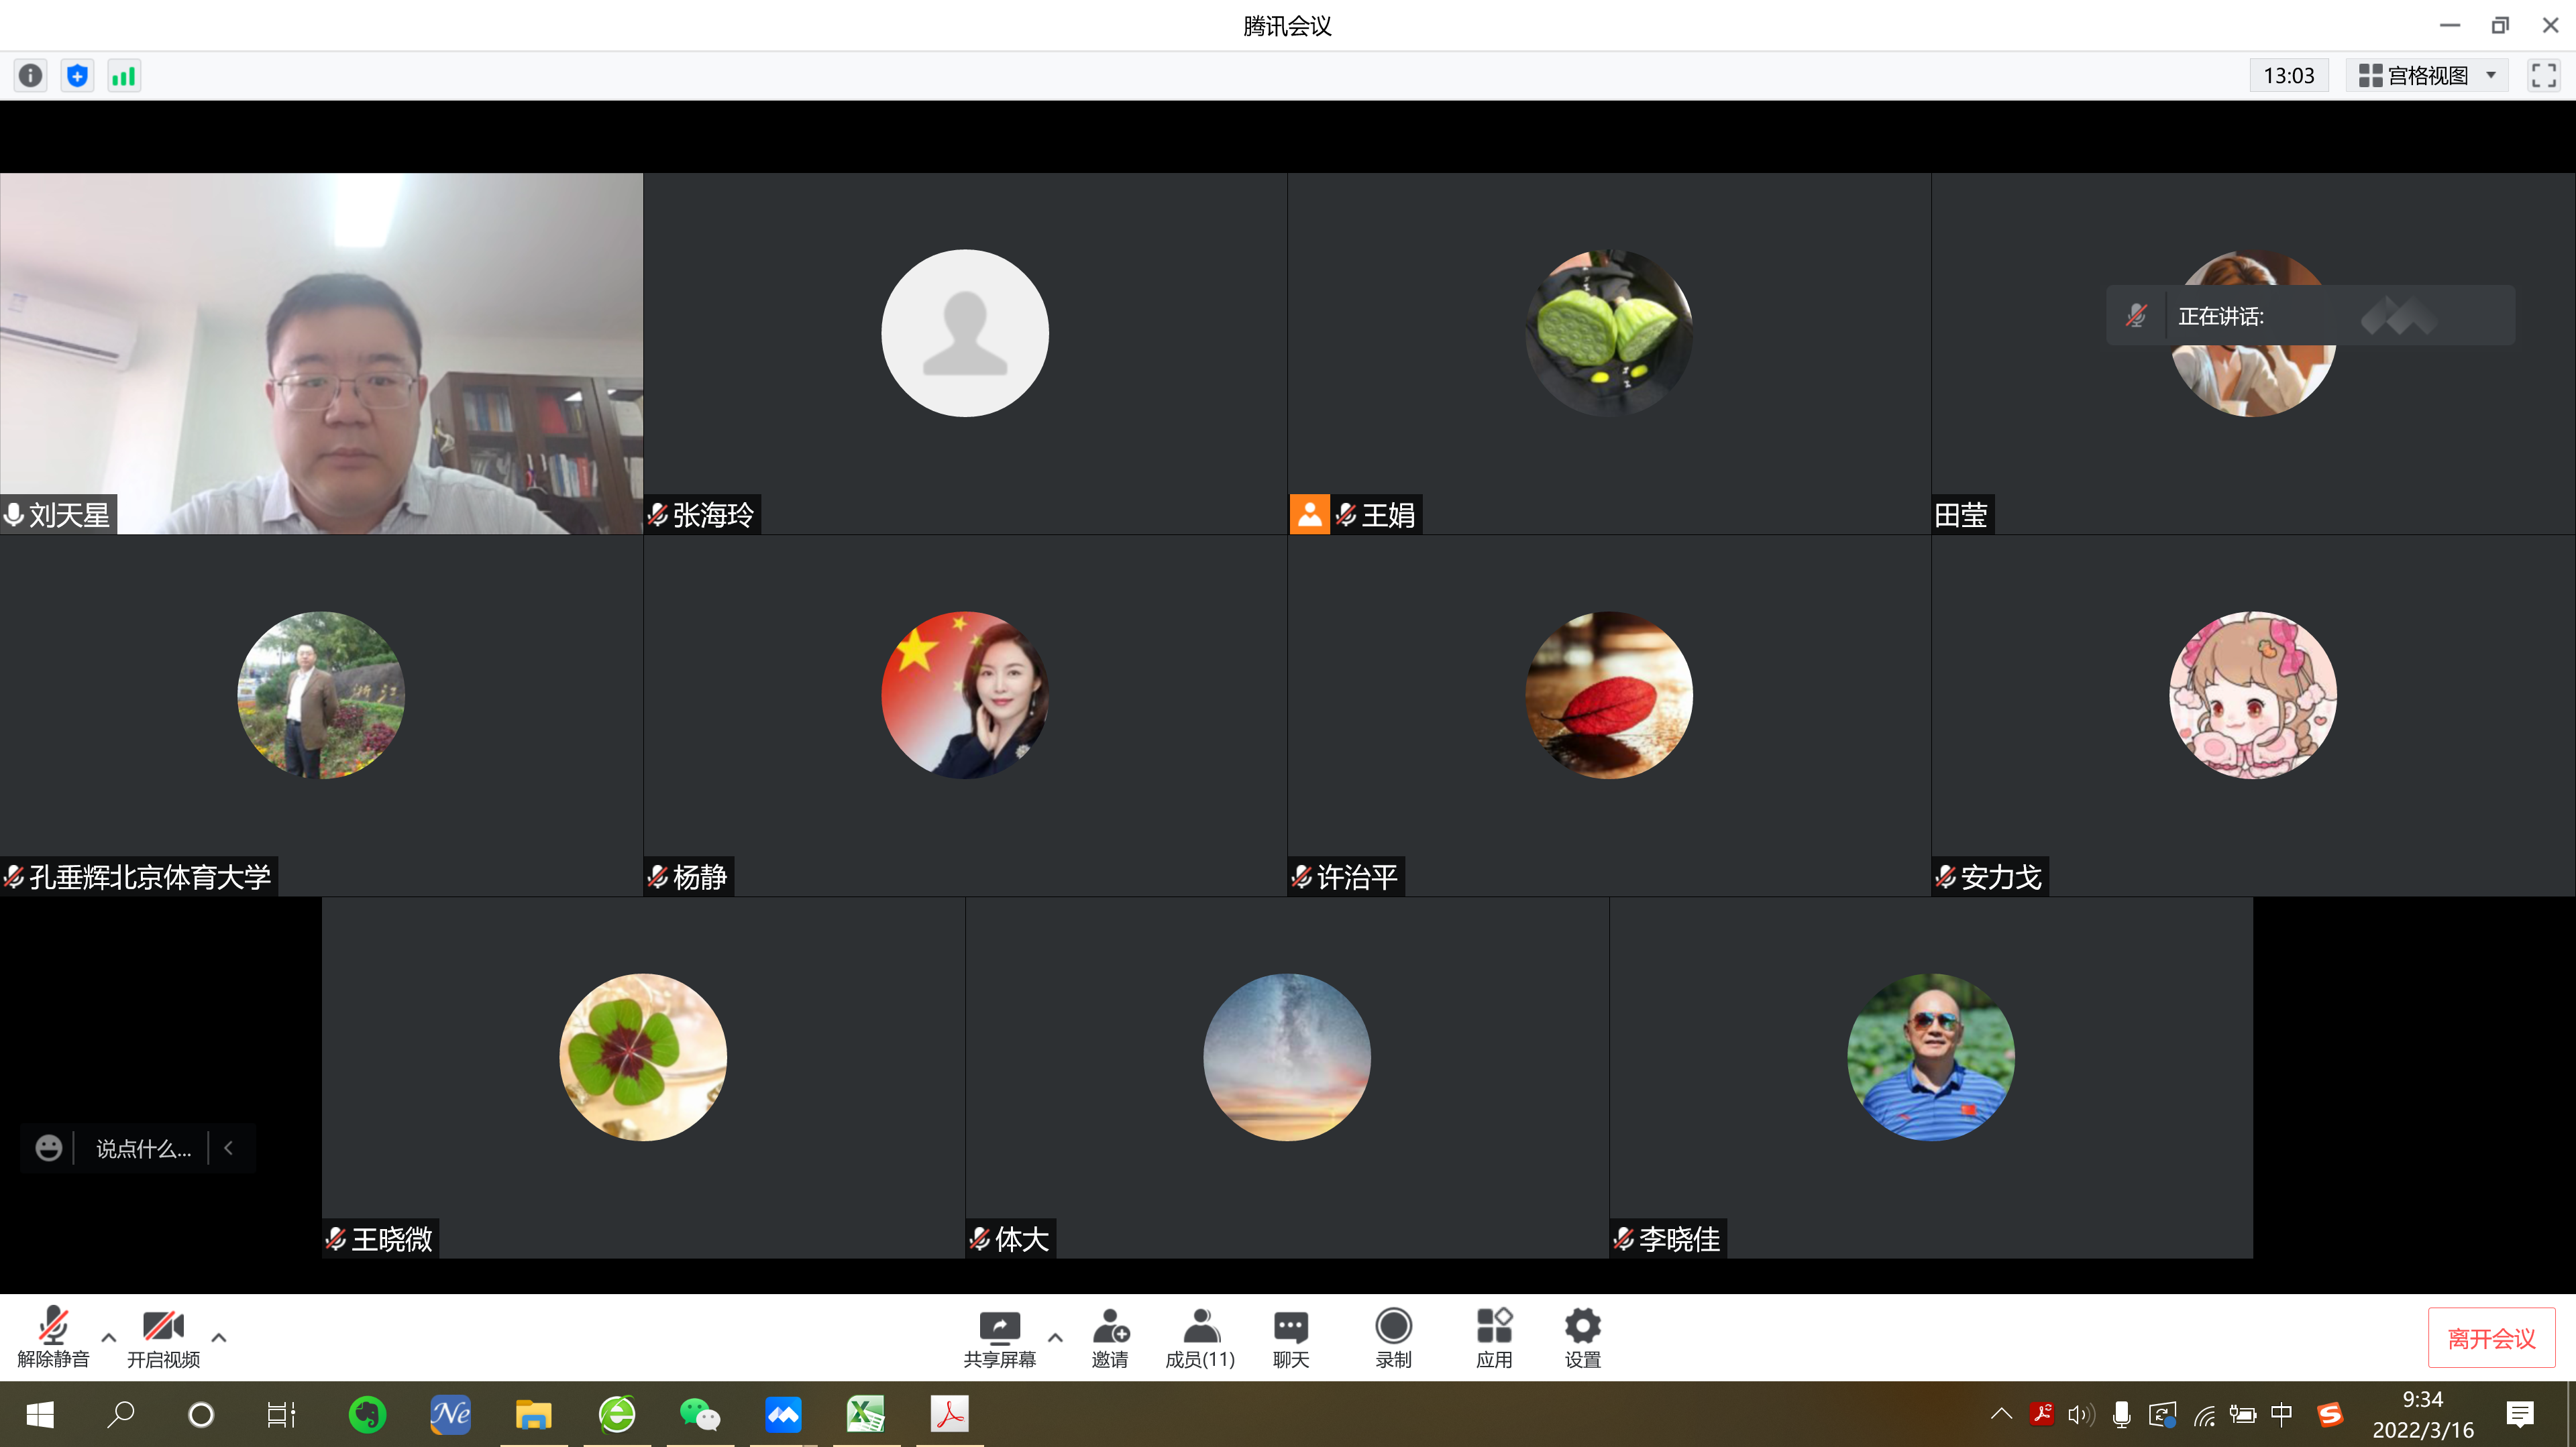Toggle full screen mode icon
Viewport: 2576px width, 1447px height.
pos(2543,76)
